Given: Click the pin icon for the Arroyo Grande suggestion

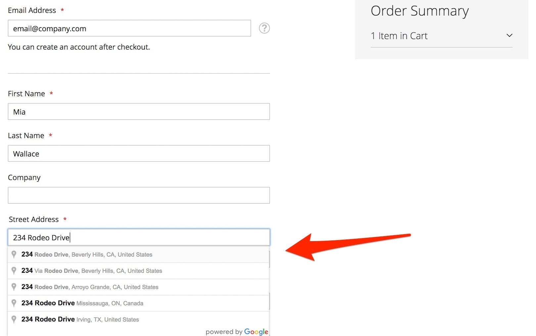Looking at the screenshot, I should click(14, 287).
